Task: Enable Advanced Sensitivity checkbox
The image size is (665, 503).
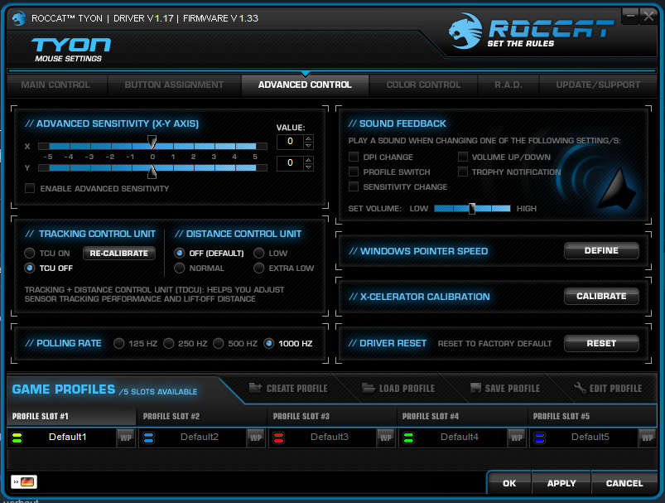Action: 30,188
